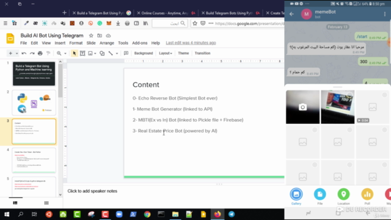Open the zoom level dropdown arrow
The width and height of the screenshot is (391, 220).
[x=65, y=53]
